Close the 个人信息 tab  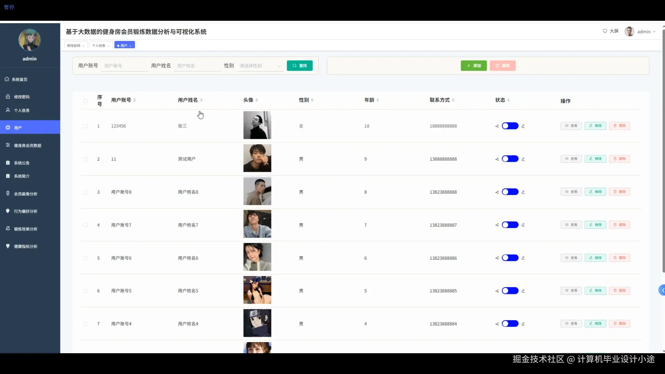108,45
